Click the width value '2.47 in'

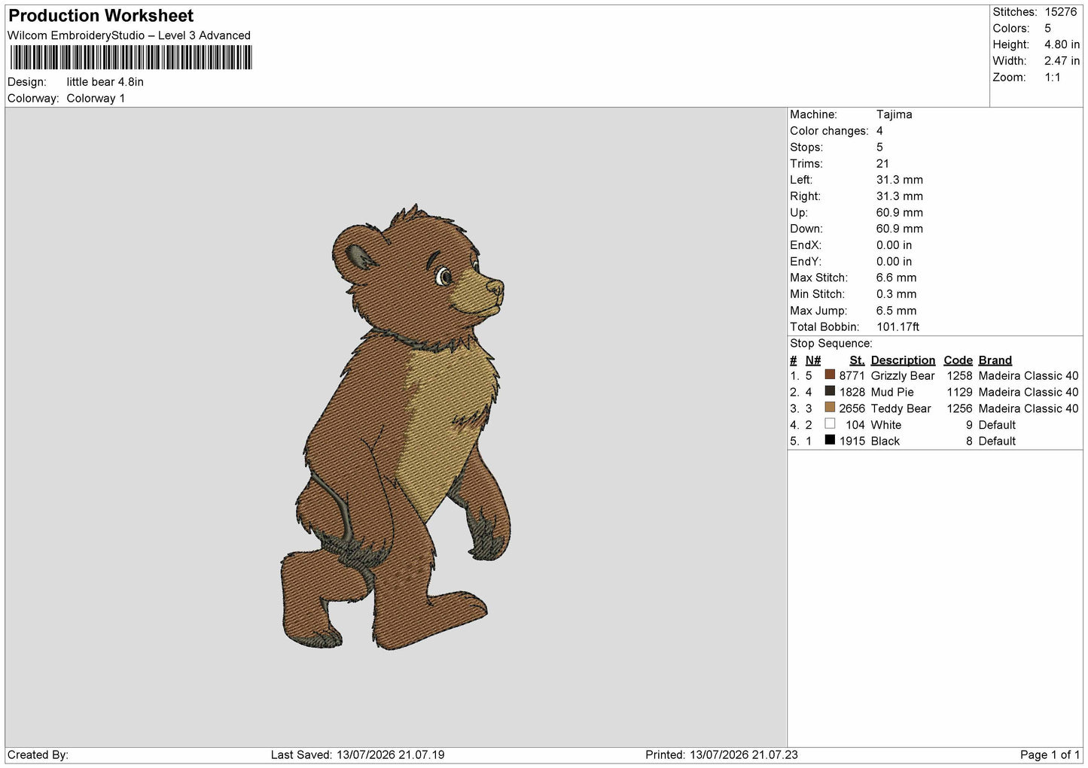[1062, 61]
